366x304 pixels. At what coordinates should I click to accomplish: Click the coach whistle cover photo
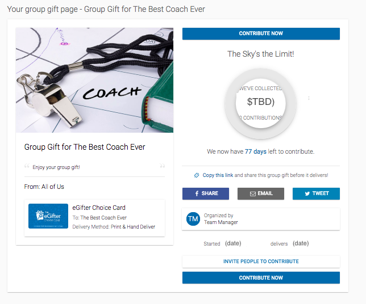coord(94,81)
